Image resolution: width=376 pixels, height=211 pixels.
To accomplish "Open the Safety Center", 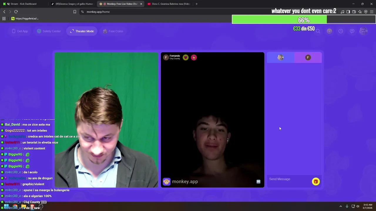I will pos(49,31).
